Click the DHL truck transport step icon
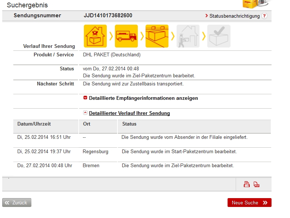This screenshot has width=290, height=218. (126, 36)
